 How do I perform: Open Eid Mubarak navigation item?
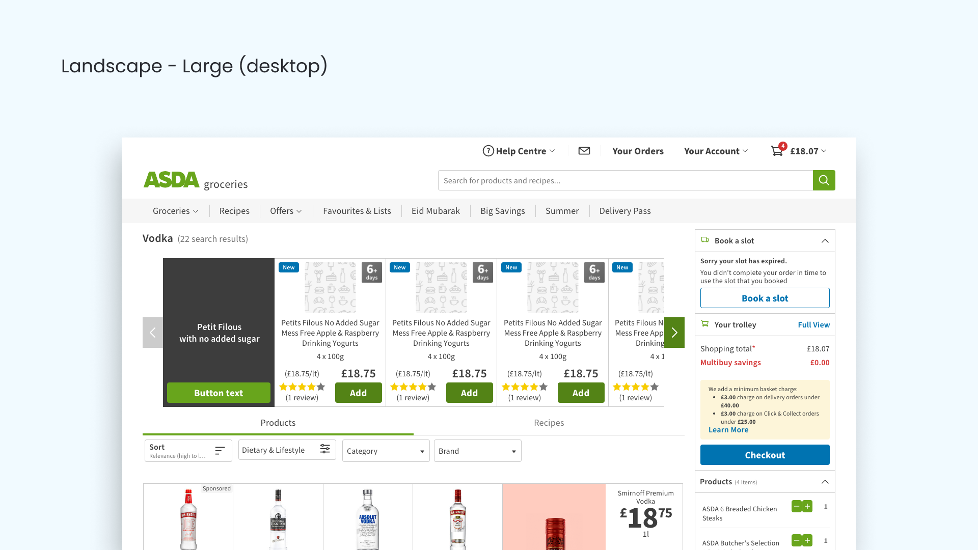tap(436, 211)
